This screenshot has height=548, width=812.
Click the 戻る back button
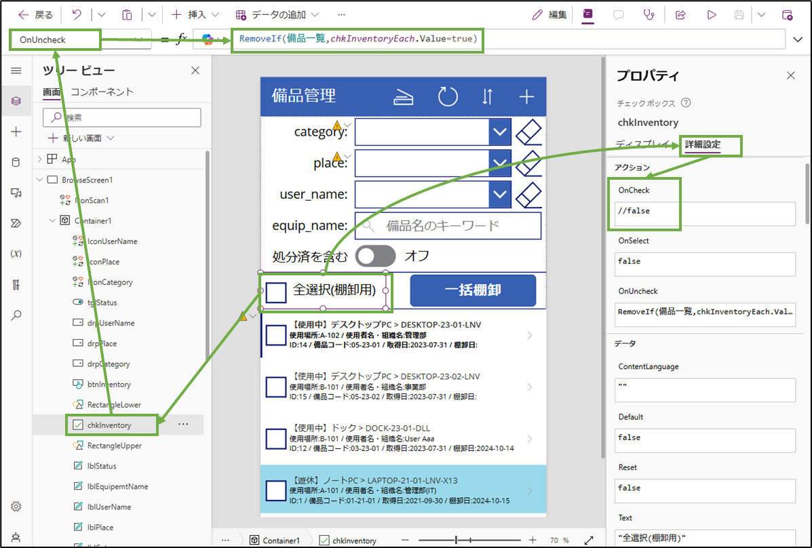35,14
